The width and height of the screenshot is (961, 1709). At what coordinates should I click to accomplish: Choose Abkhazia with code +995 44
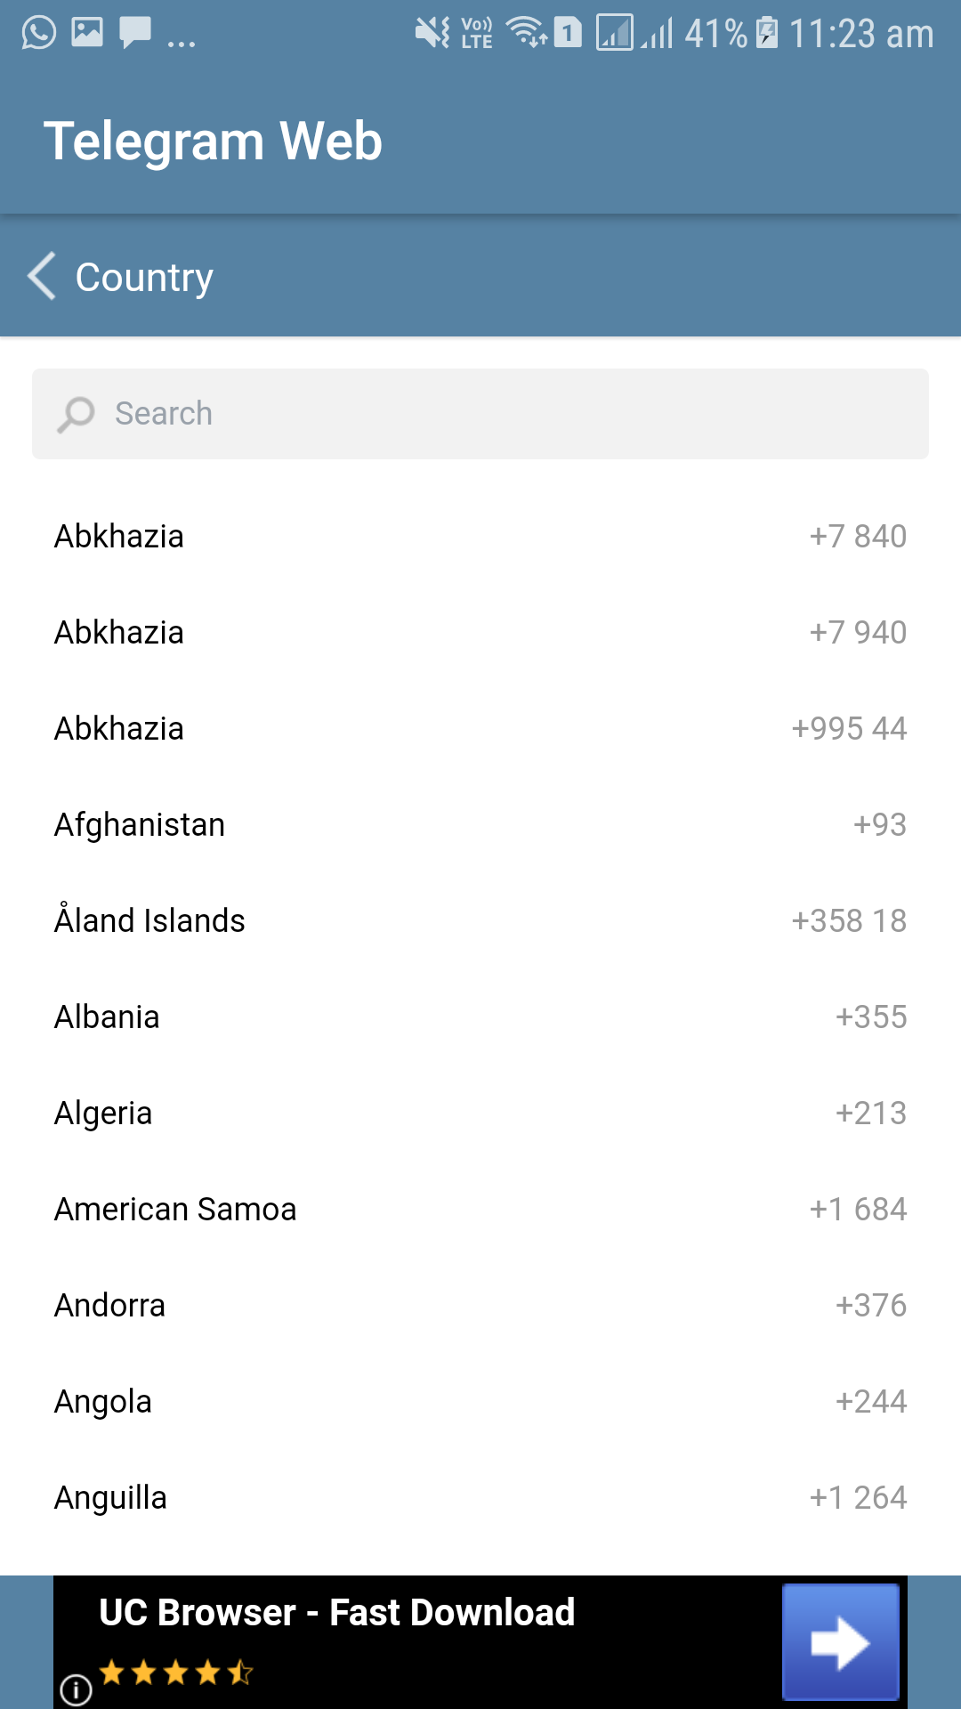click(x=480, y=729)
